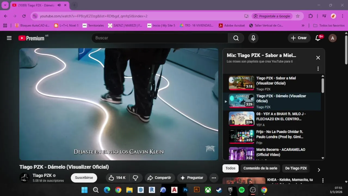Open Steam from the taskbar
The width and height of the screenshot is (348, 196).
pyautogui.click(x=219, y=190)
